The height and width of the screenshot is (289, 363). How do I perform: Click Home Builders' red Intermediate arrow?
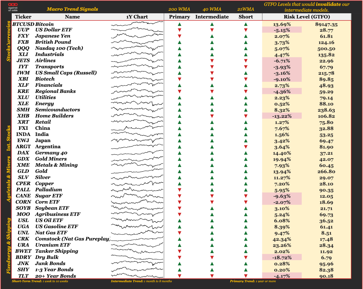point(212,116)
